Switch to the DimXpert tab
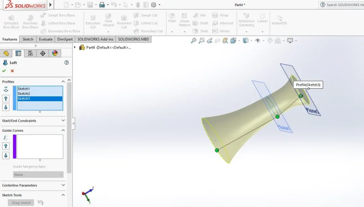 pyautogui.click(x=65, y=39)
